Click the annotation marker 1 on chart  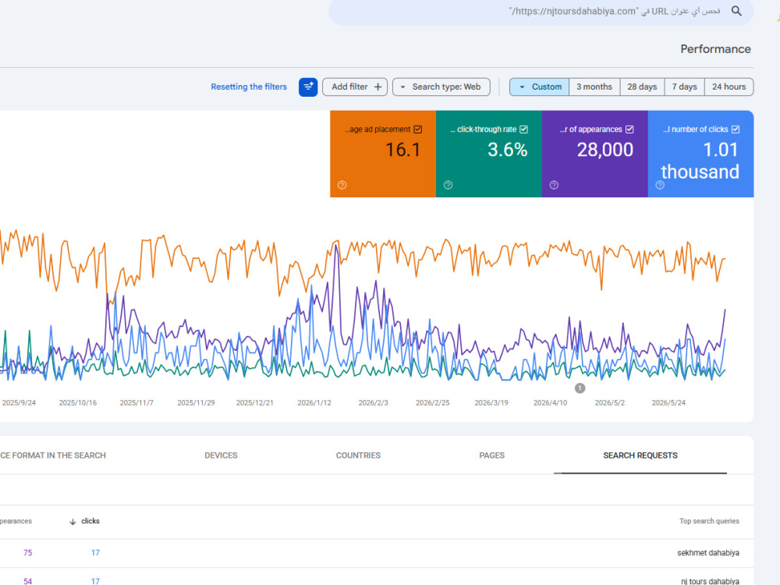pos(580,388)
